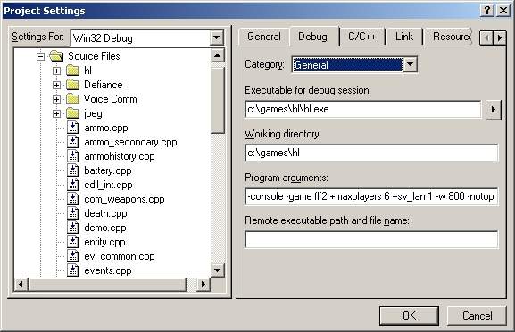Open the C/C++ tab

pos(362,36)
